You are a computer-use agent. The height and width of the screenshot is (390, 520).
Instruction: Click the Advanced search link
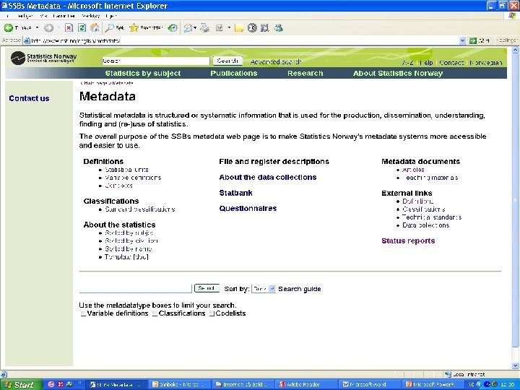[x=276, y=61]
